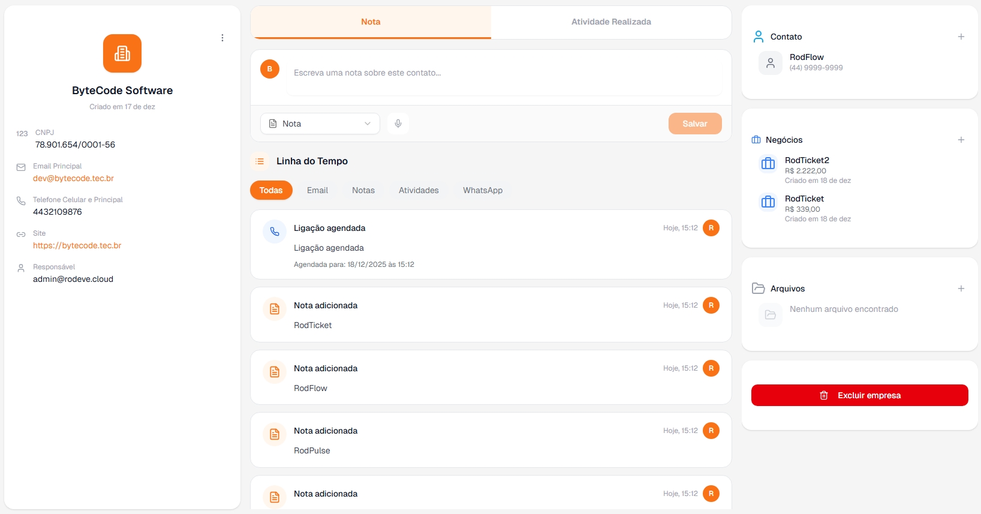Show only WhatsApp timeline entries
This screenshot has width=981, height=514.
coord(483,190)
